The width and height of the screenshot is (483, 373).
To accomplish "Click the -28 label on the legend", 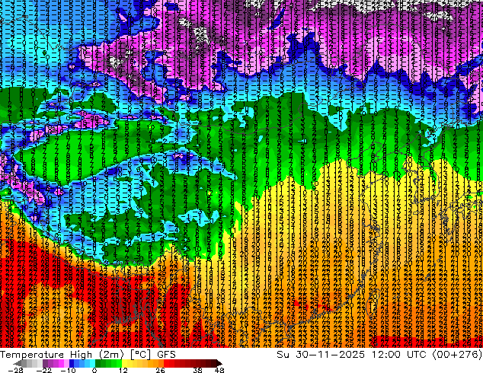I will point(15,370).
